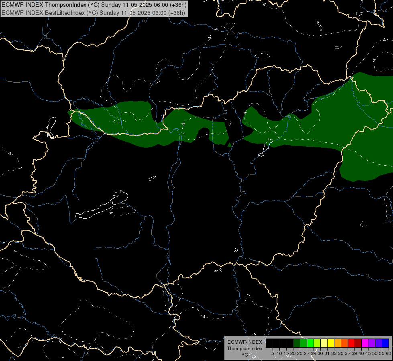Click the magenta 40–45 legend swatch

click(365, 343)
